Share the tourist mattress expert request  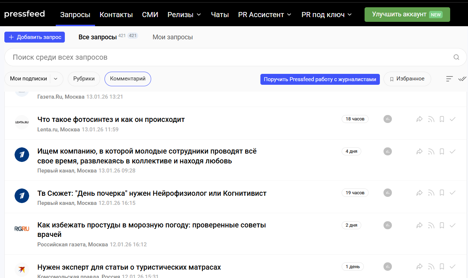coord(420,266)
